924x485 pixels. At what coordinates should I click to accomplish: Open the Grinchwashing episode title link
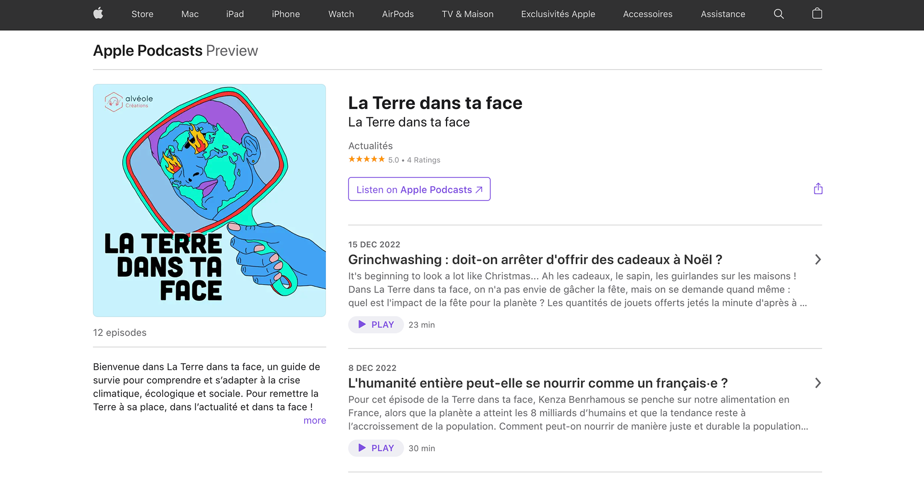pyautogui.click(x=535, y=260)
